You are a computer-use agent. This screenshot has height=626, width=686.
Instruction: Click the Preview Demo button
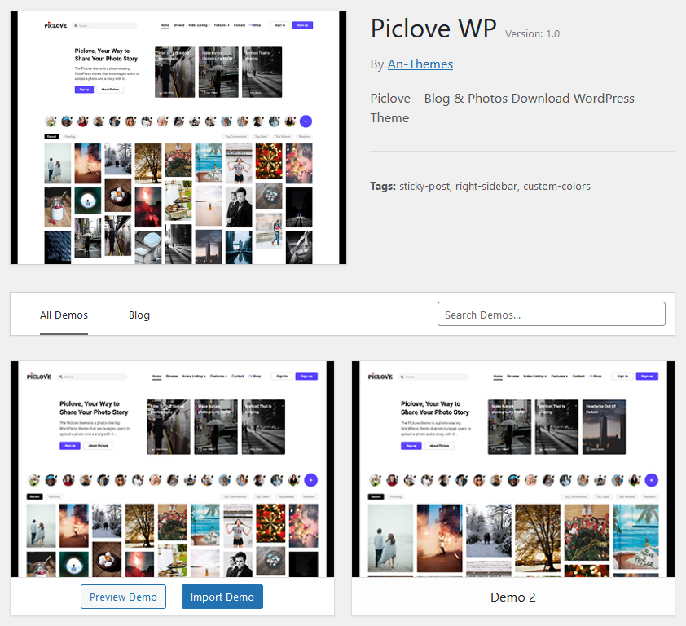click(123, 597)
